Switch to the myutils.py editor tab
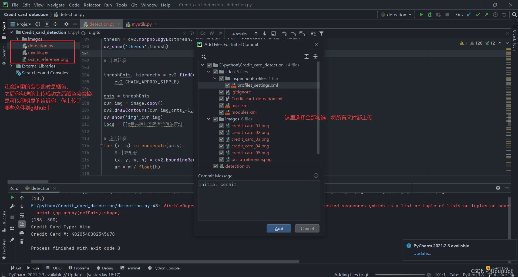This screenshot has height=277, width=518. click(x=142, y=24)
